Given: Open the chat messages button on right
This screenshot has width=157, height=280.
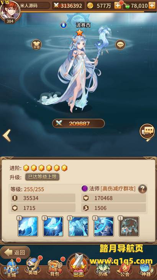Looking at the screenshot, I should tap(147, 132).
